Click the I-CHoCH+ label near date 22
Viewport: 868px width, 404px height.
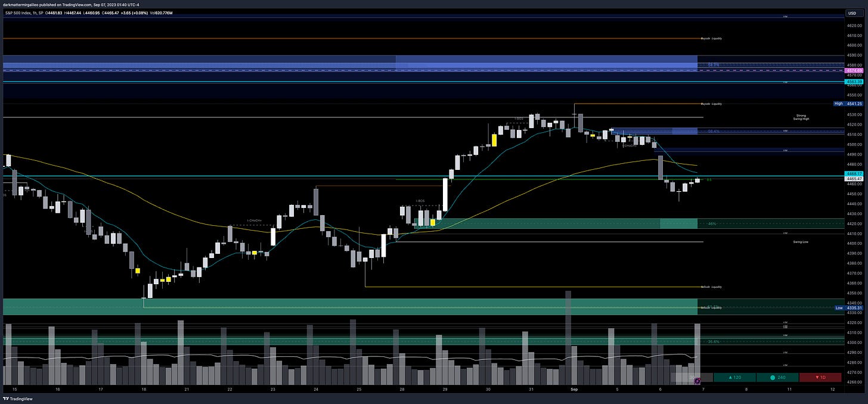255,220
